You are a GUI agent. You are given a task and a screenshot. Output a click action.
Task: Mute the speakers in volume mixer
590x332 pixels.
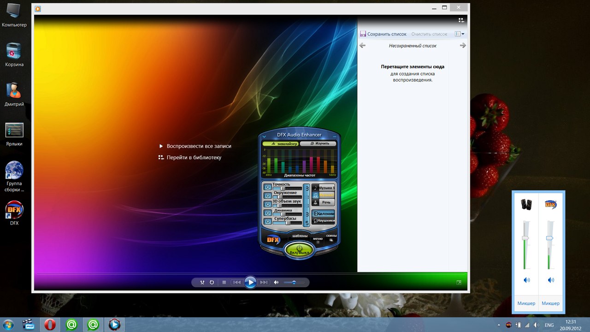tap(526, 280)
